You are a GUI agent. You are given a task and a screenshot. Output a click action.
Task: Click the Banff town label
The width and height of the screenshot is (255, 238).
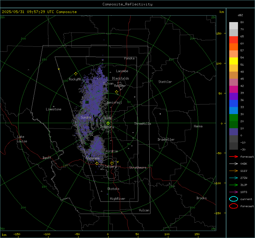(47, 158)
